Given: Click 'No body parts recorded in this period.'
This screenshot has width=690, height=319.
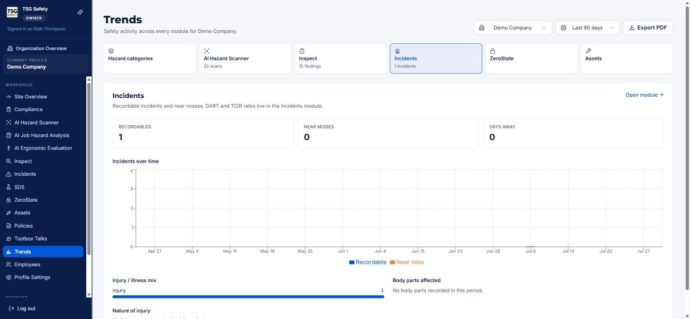Looking at the screenshot, I should (438, 290).
